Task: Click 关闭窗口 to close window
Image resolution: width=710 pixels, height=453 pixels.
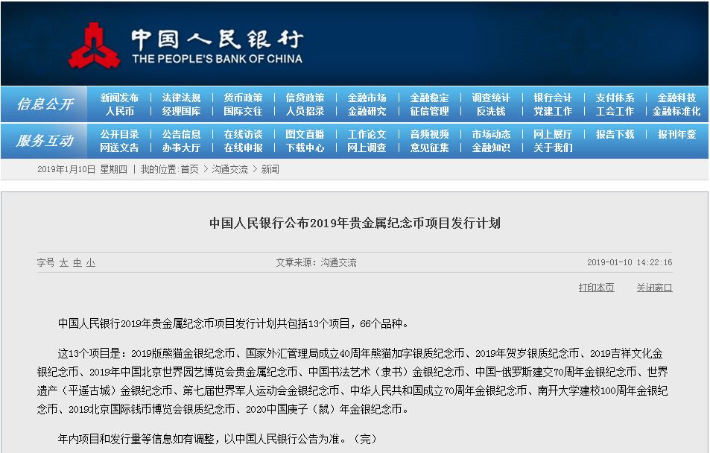Action: 654,288
